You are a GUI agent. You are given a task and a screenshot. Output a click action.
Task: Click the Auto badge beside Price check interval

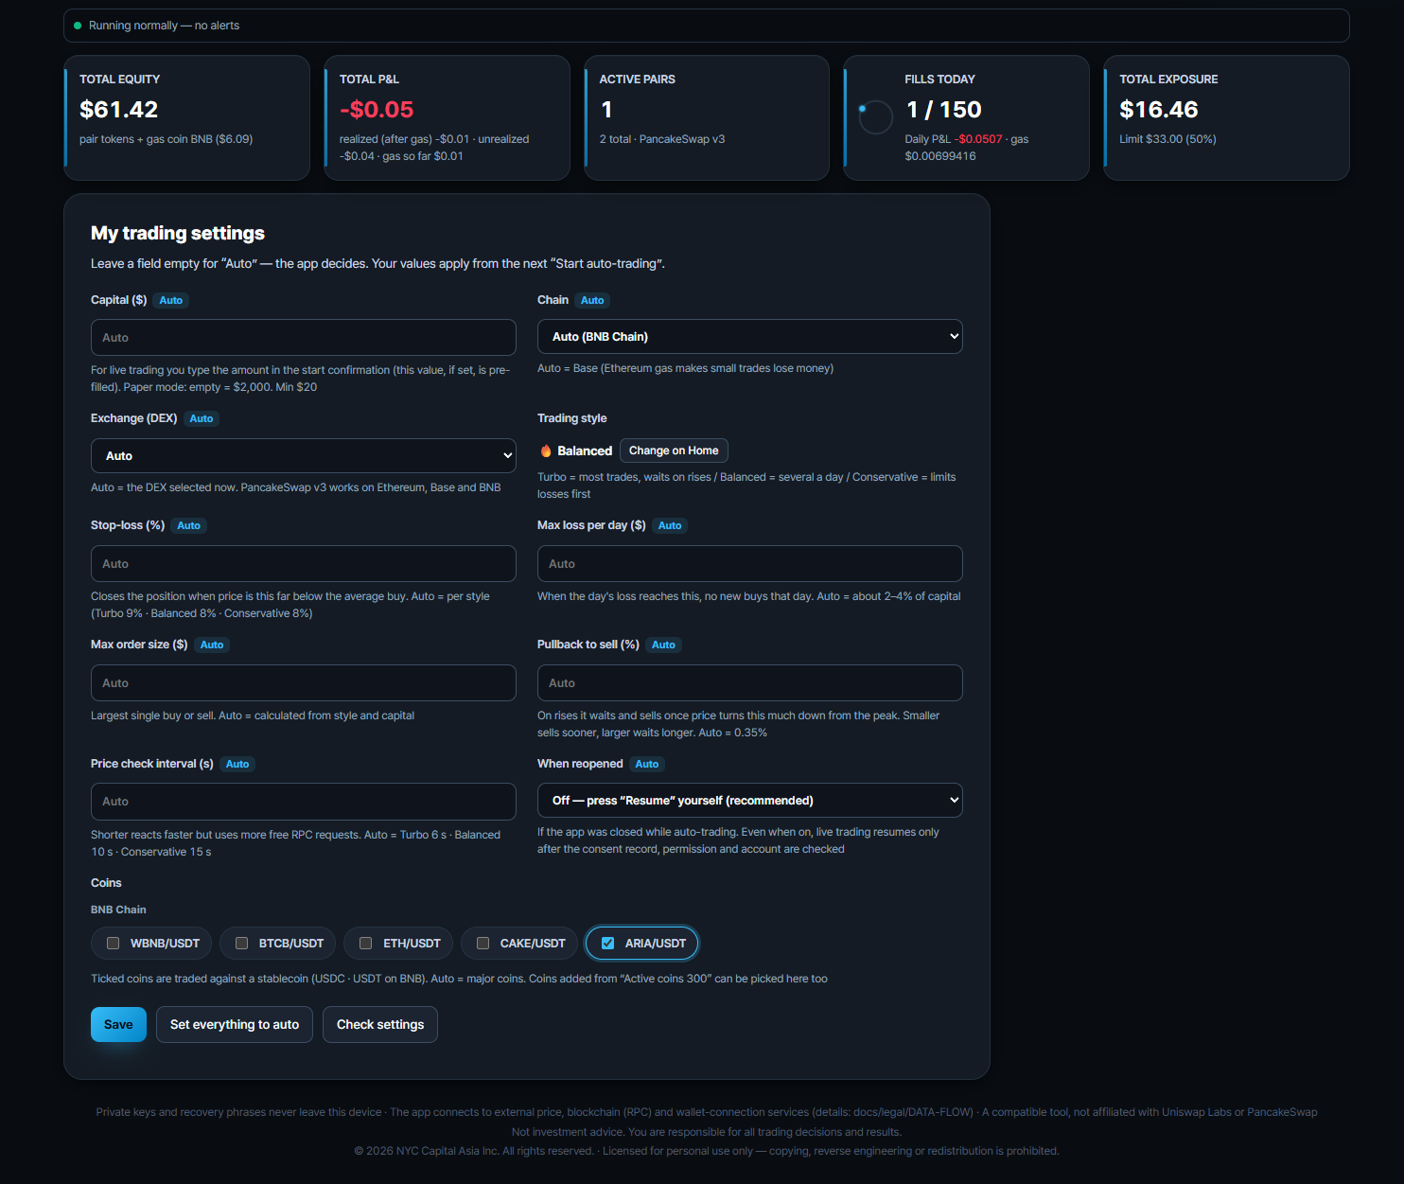[237, 764]
